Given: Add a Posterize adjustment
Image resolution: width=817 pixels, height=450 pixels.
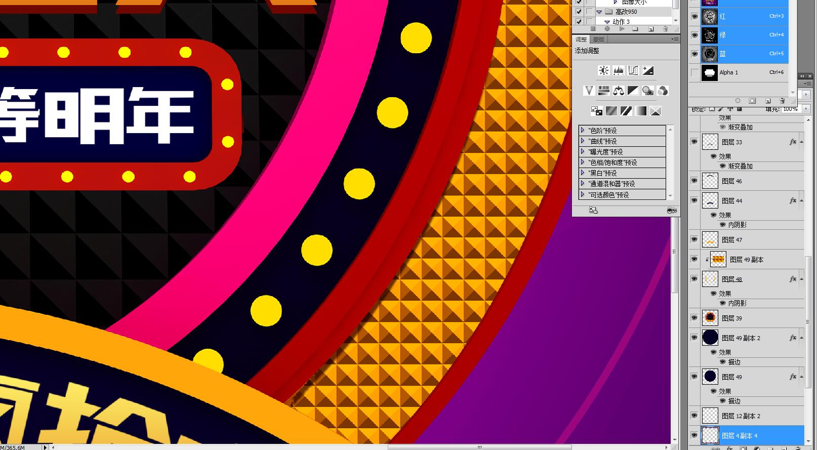Looking at the screenshot, I should pos(611,111).
